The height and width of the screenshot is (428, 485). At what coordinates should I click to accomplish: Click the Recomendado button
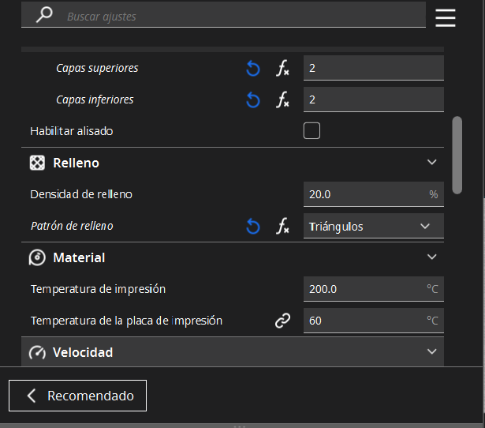point(77,396)
